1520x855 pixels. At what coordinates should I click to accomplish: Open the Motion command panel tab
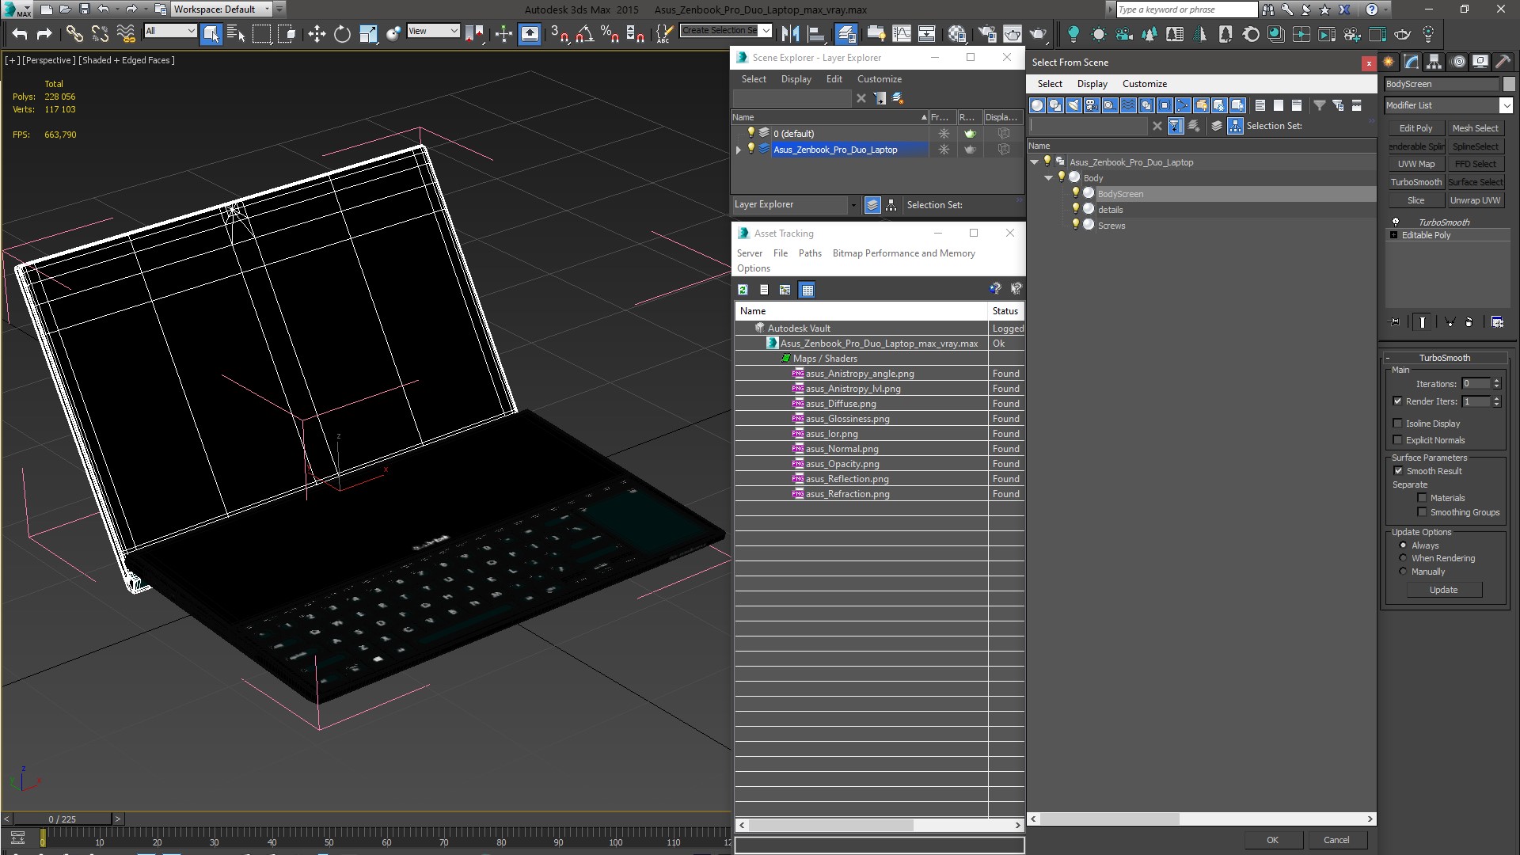1457,62
